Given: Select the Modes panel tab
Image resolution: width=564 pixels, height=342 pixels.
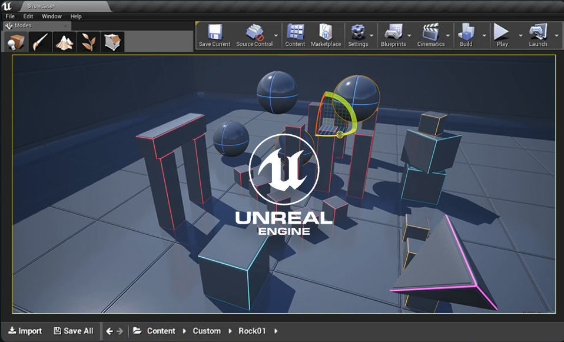Looking at the screenshot, I should tap(37, 25).
